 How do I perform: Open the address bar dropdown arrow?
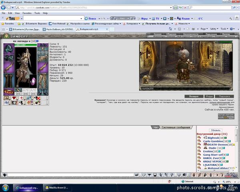[x=171, y=7]
